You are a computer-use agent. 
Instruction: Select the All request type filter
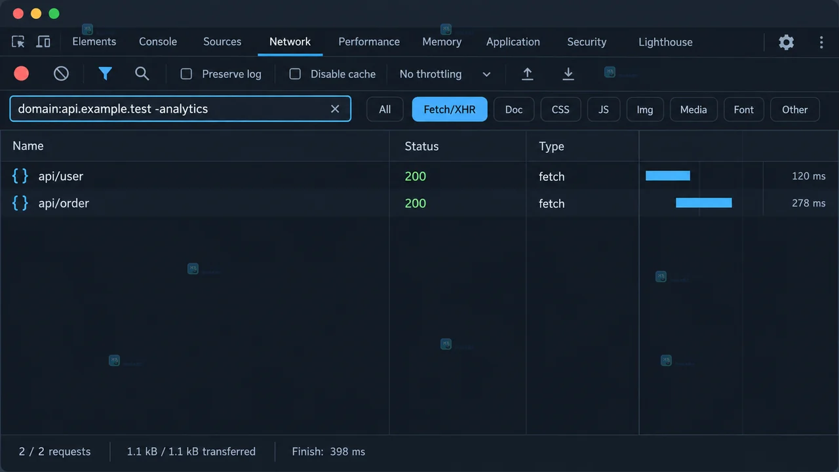point(385,109)
